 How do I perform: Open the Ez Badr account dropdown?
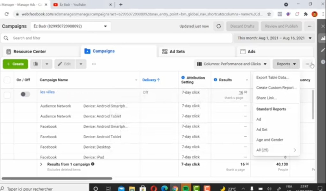(x=70, y=26)
